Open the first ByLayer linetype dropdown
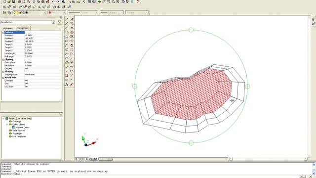The image size is (316, 178). [x=96, y=12]
